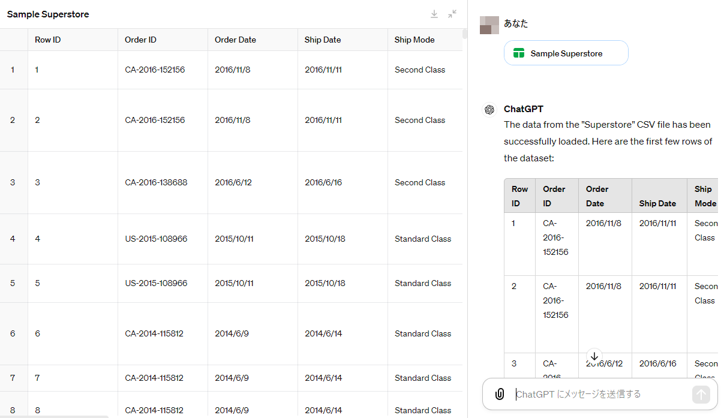Click green spreadsheet icon in file chip
The image size is (727, 418).
[x=519, y=53]
